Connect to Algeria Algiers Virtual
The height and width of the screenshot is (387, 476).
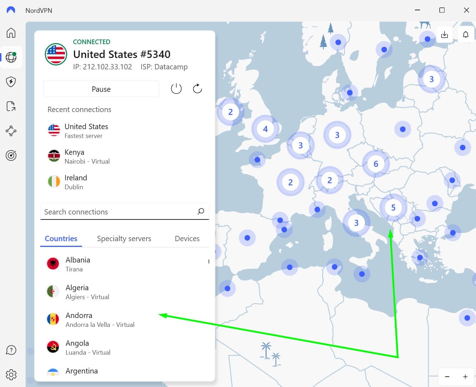click(x=124, y=292)
